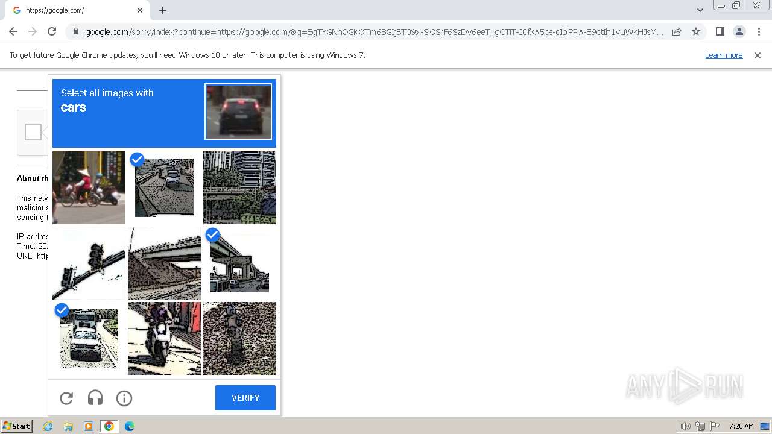
Task: Open captcha help info icon
Action: (x=124, y=398)
